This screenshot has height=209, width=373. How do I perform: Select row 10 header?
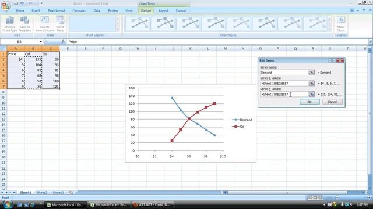point(3,103)
